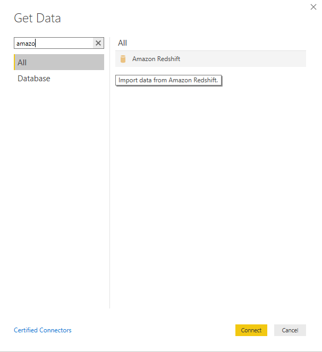Click blank area below the Database category

58,186
